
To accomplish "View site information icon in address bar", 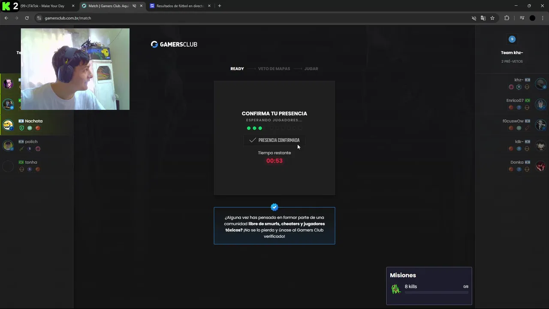I will [x=39, y=18].
